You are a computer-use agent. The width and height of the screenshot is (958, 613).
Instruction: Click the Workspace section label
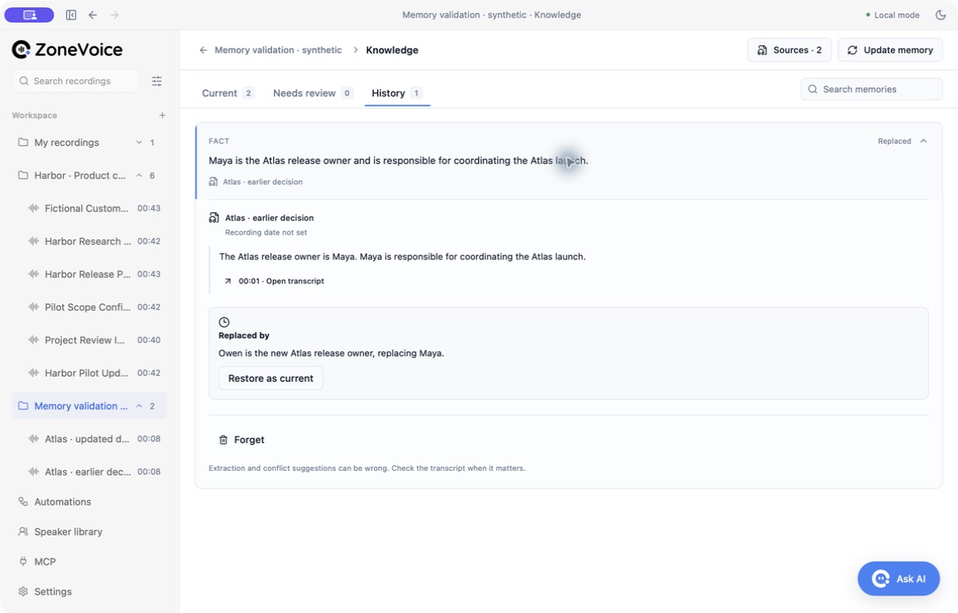click(34, 115)
